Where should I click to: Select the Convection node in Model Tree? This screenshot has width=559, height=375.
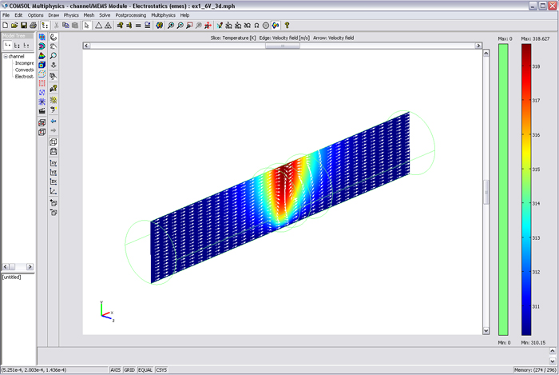point(24,70)
